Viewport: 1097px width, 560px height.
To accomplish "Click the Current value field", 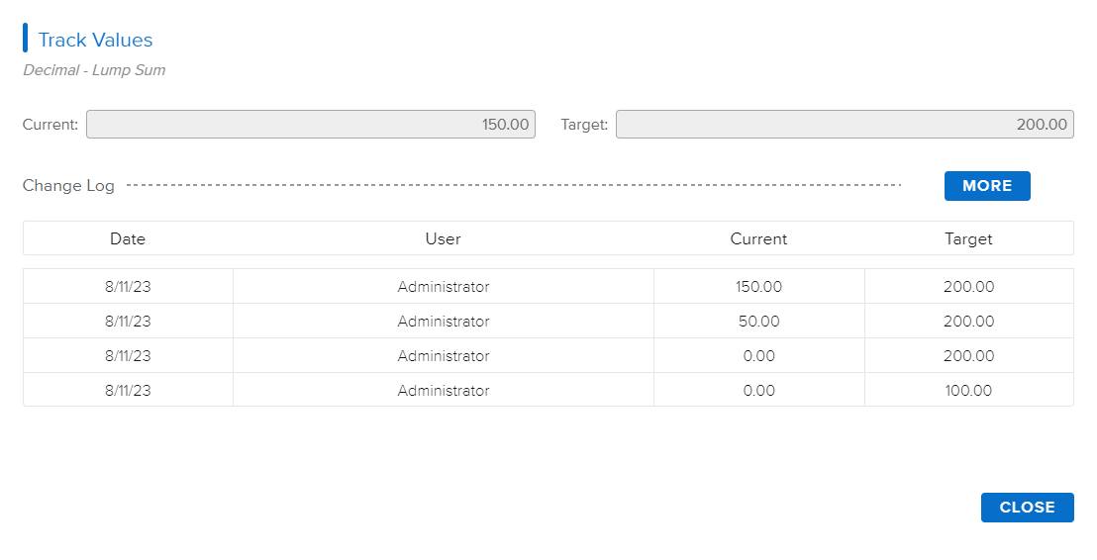I will [x=311, y=125].
